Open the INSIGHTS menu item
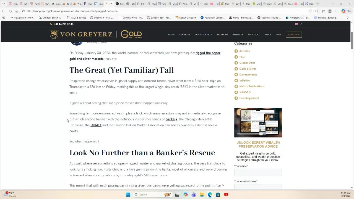The width and height of the screenshot is (354, 199). [238, 35]
